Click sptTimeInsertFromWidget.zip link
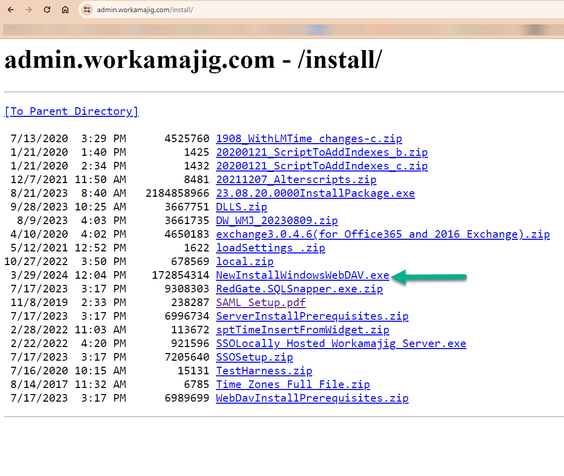This screenshot has width=564, height=476. tap(302, 330)
